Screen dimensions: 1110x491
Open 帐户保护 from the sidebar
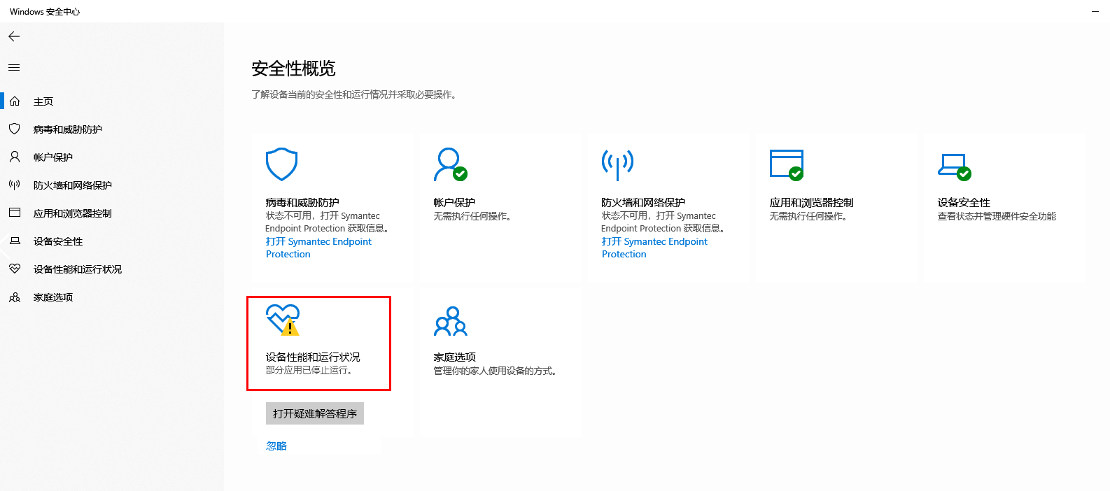pyautogui.click(x=53, y=157)
